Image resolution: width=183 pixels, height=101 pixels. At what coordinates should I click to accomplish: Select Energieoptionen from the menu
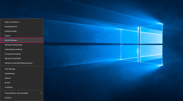pyautogui.click(x=22, y=26)
